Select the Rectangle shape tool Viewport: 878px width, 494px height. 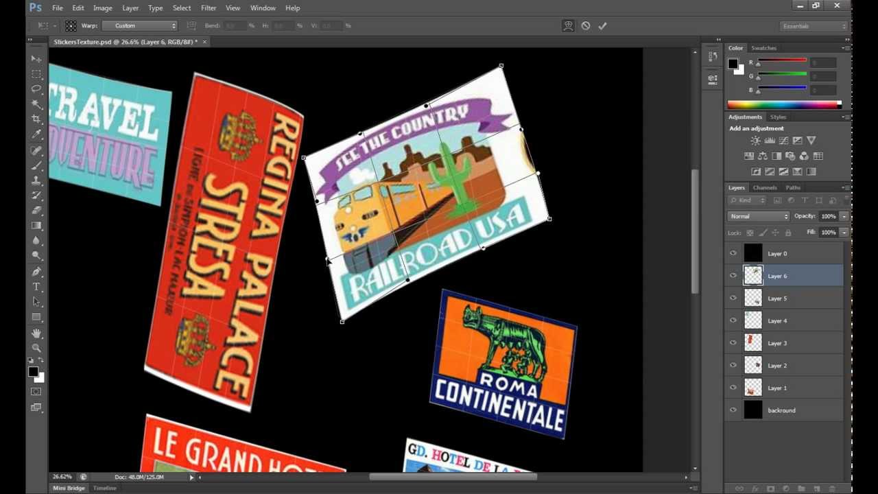click(x=36, y=317)
